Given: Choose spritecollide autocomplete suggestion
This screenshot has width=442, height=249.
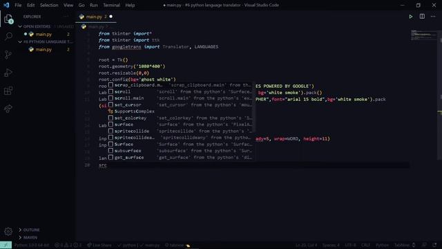Looking at the screenshot, I should [180, 131].
